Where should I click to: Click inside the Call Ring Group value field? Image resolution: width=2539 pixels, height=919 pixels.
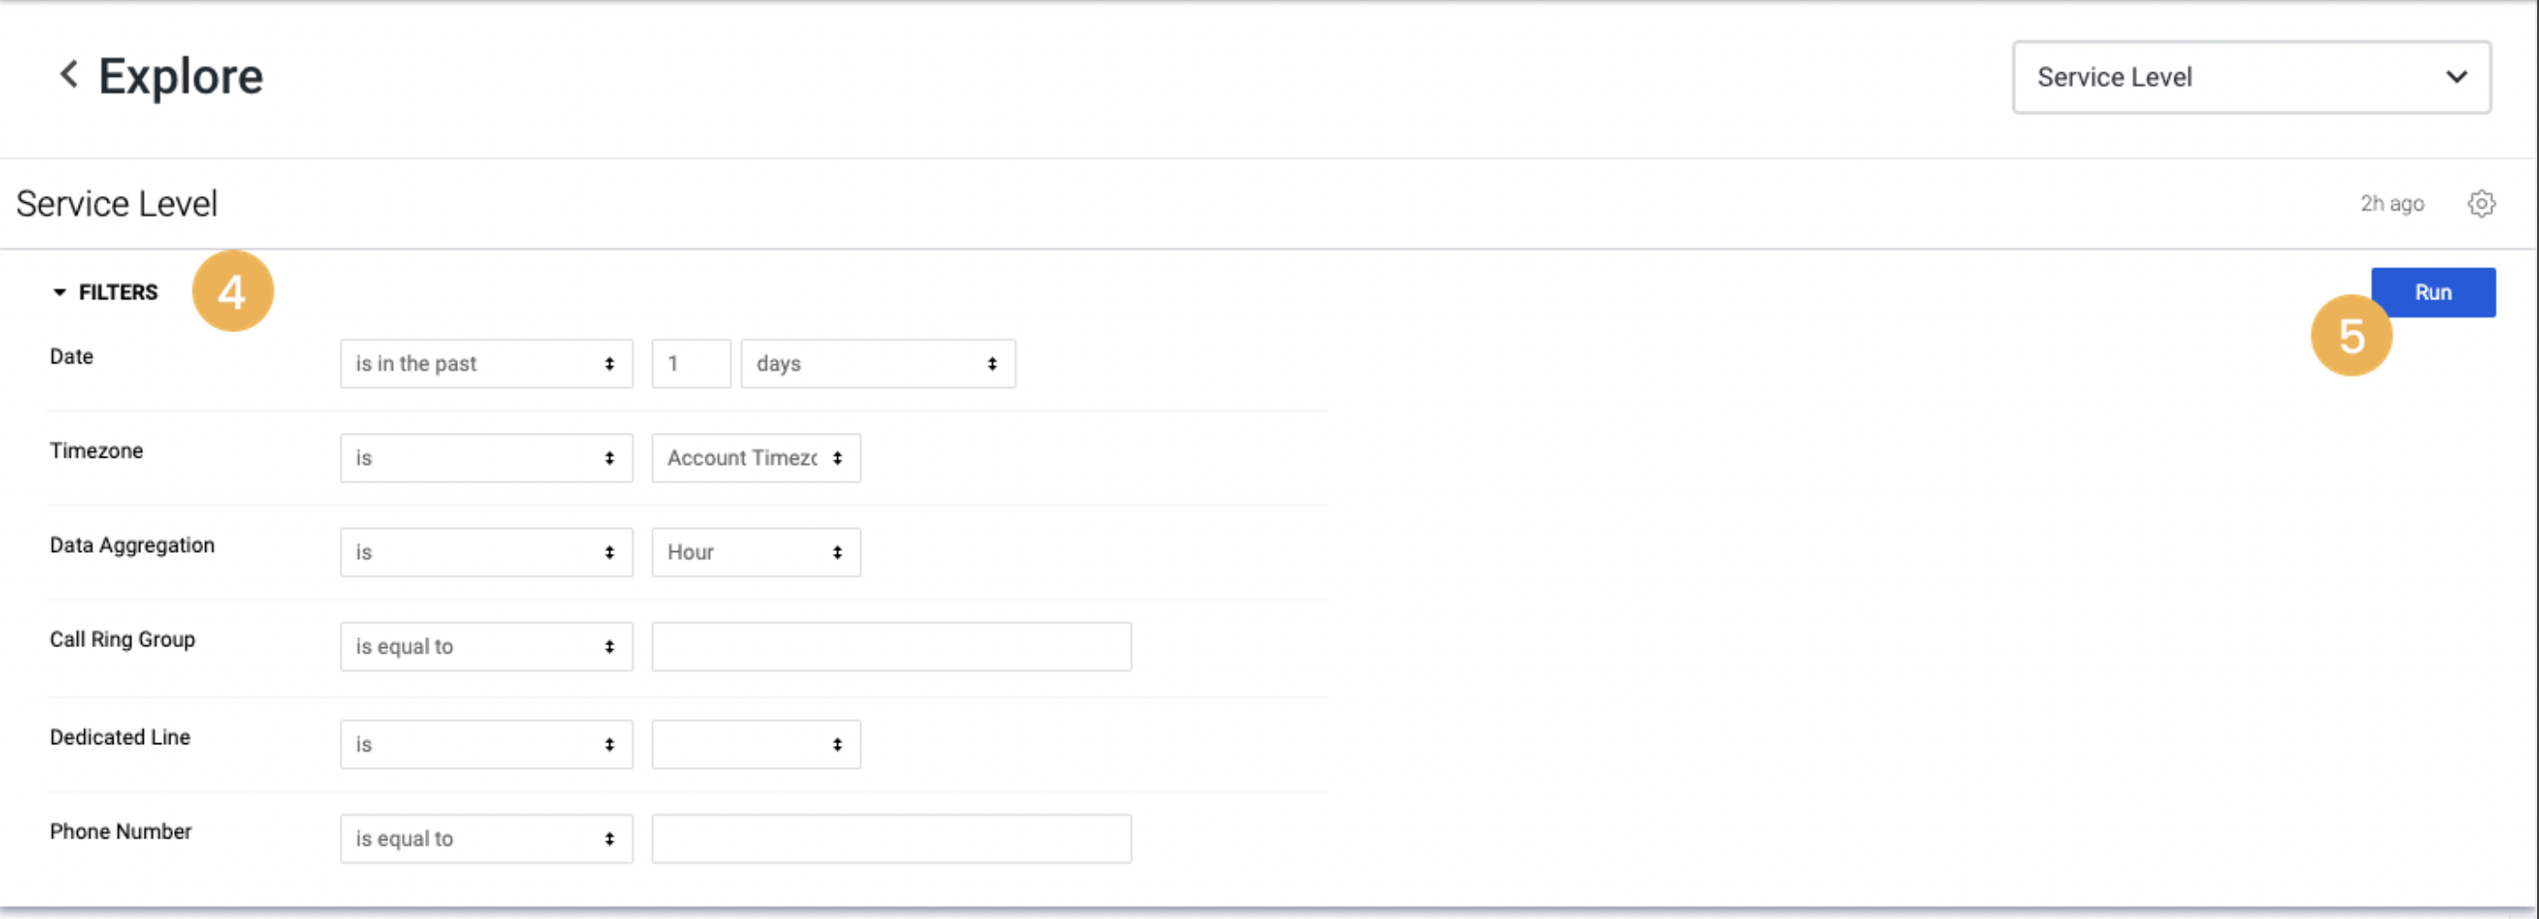point(890,646)
